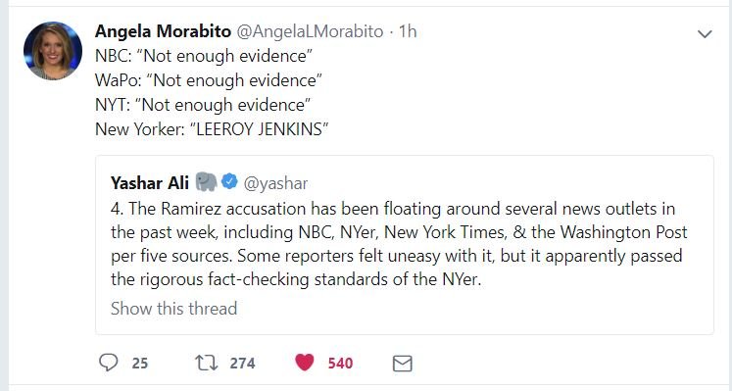Open the @yashar handle in quoted tweet
The width and height of the screenshot is (732, 391).
275,183
